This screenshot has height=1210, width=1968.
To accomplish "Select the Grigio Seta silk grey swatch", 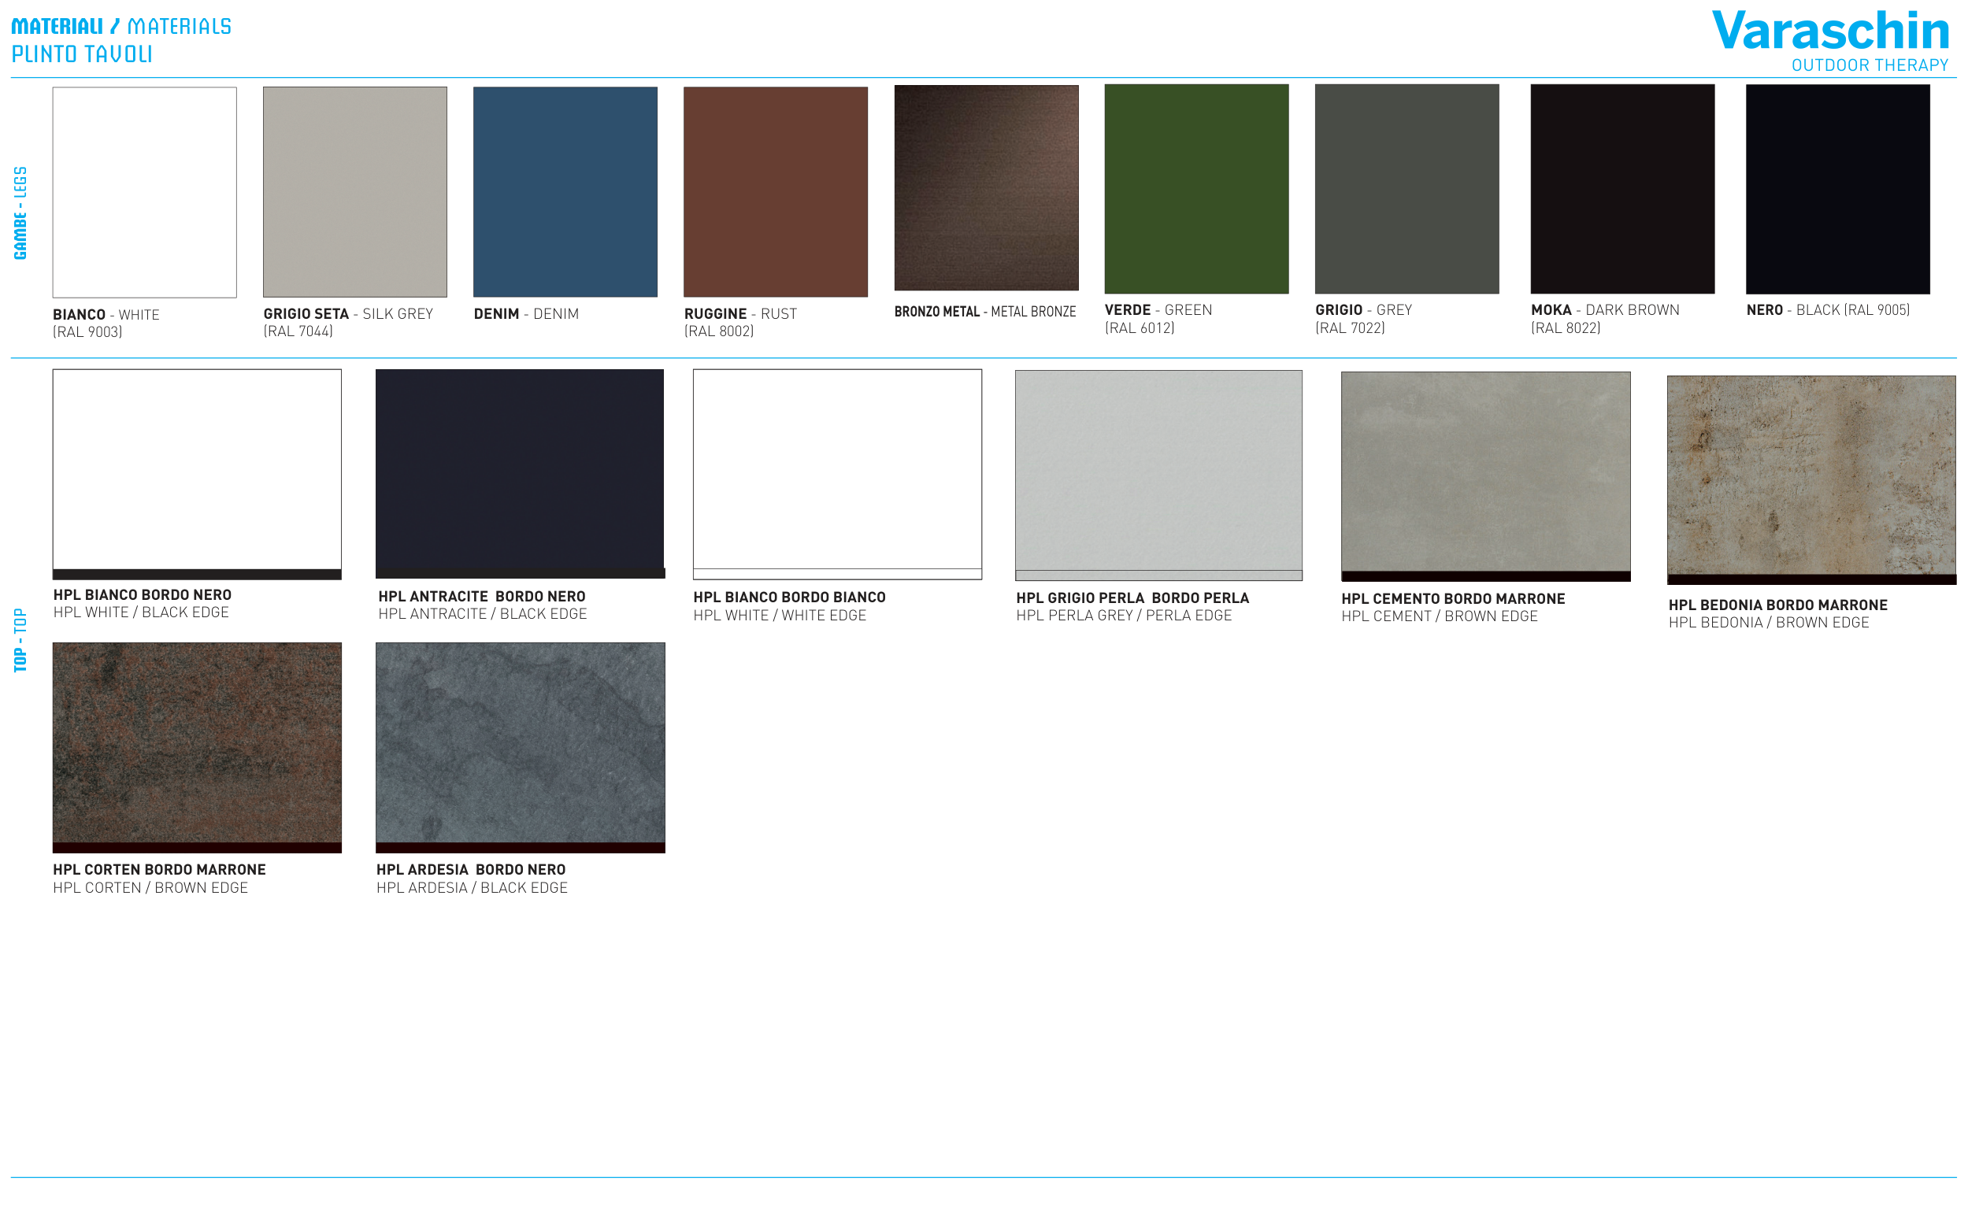I will [x=354, y=192].
